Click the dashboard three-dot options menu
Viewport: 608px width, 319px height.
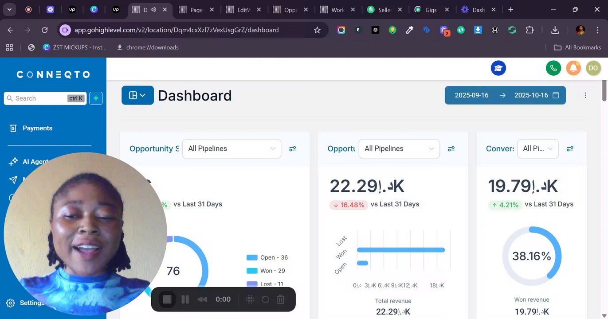585,95
